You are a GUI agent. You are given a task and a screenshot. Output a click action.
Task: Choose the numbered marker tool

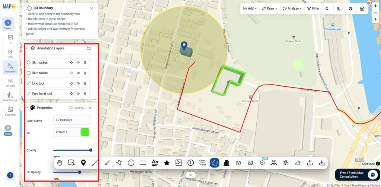191,163
